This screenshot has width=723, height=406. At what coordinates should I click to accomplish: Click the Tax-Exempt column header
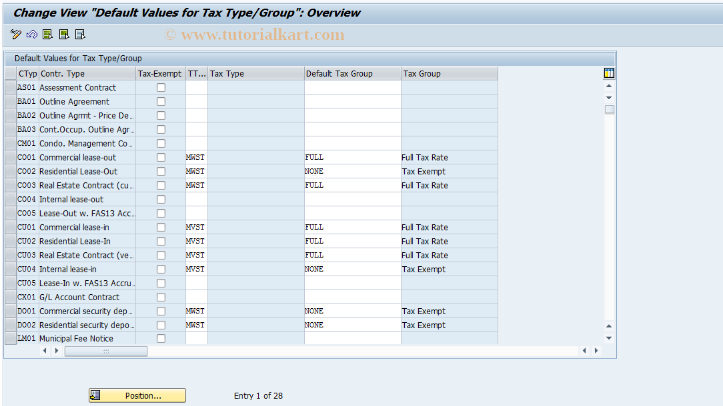click(x=161, y=74)
